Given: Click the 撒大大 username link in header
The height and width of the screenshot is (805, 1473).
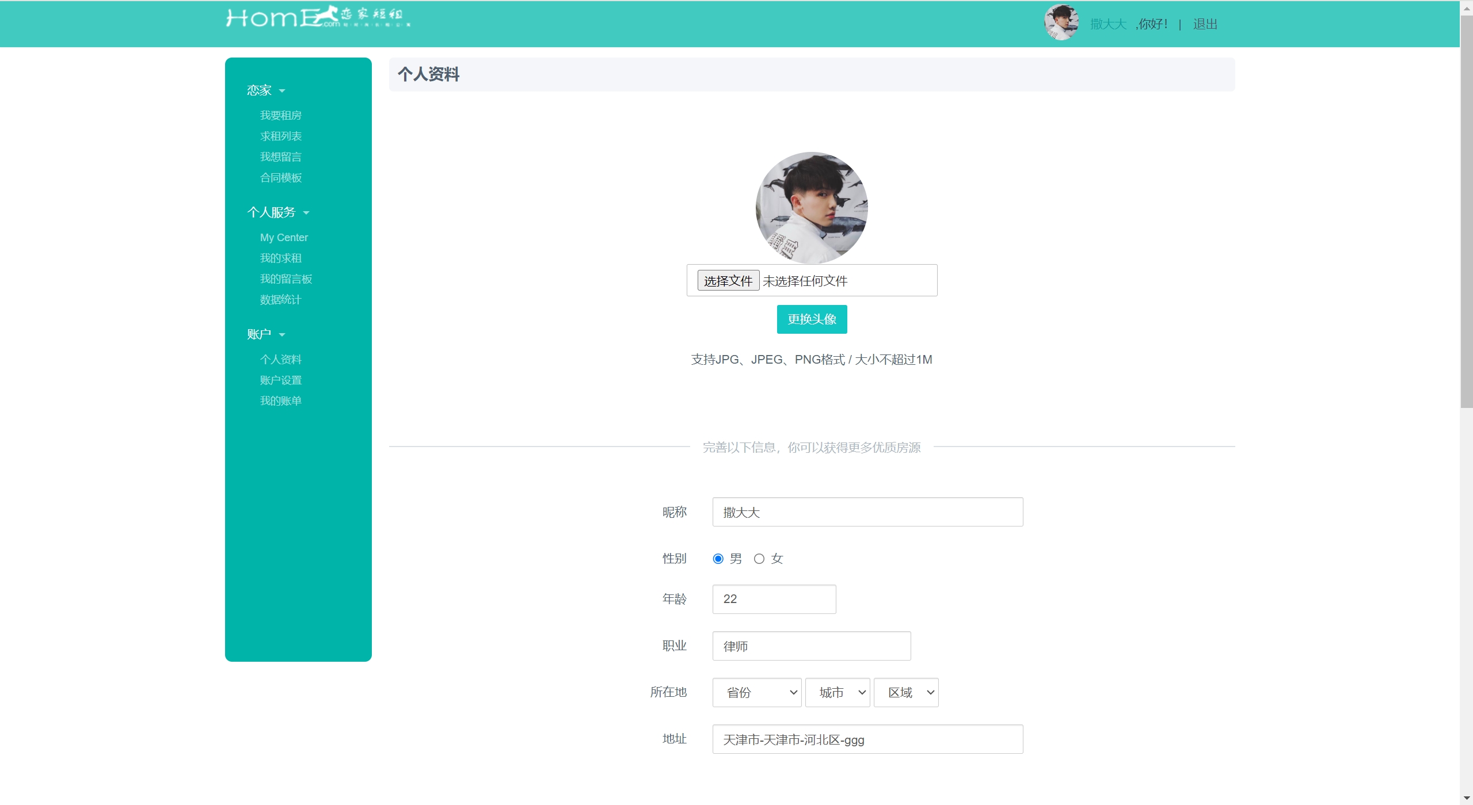Looking at the screenshot, I should [1107, 24].
